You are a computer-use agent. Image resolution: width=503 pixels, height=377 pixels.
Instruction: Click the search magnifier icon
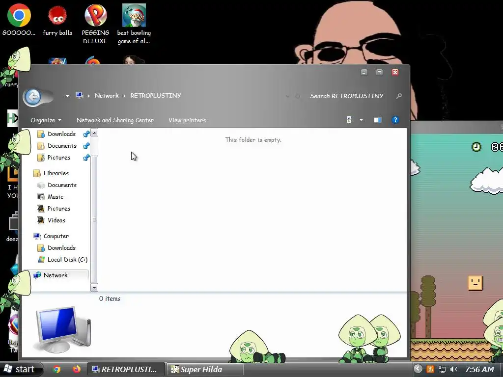399,96
